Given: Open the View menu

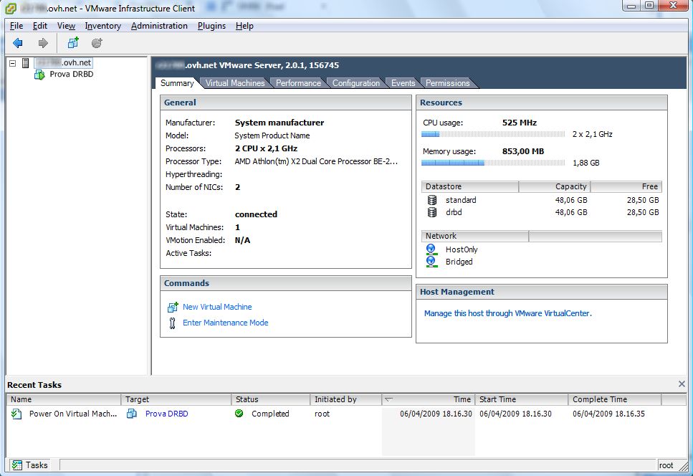Looking at the screenshot, I should (67, 26).
